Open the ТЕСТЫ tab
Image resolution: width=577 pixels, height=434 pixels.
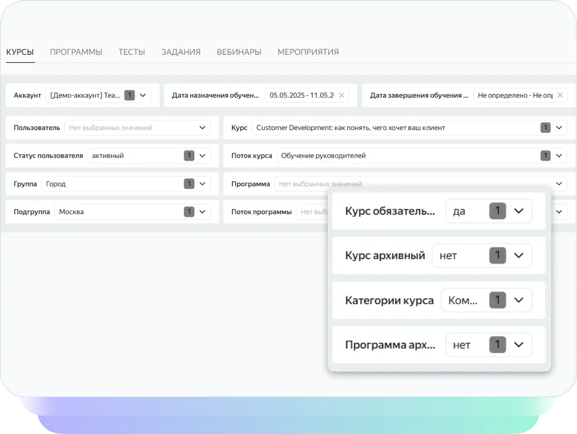(x=132, y=52)
